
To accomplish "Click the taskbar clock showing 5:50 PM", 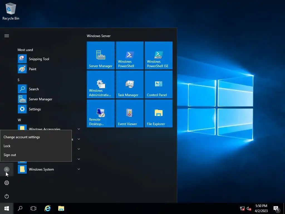I will [261, 208].
